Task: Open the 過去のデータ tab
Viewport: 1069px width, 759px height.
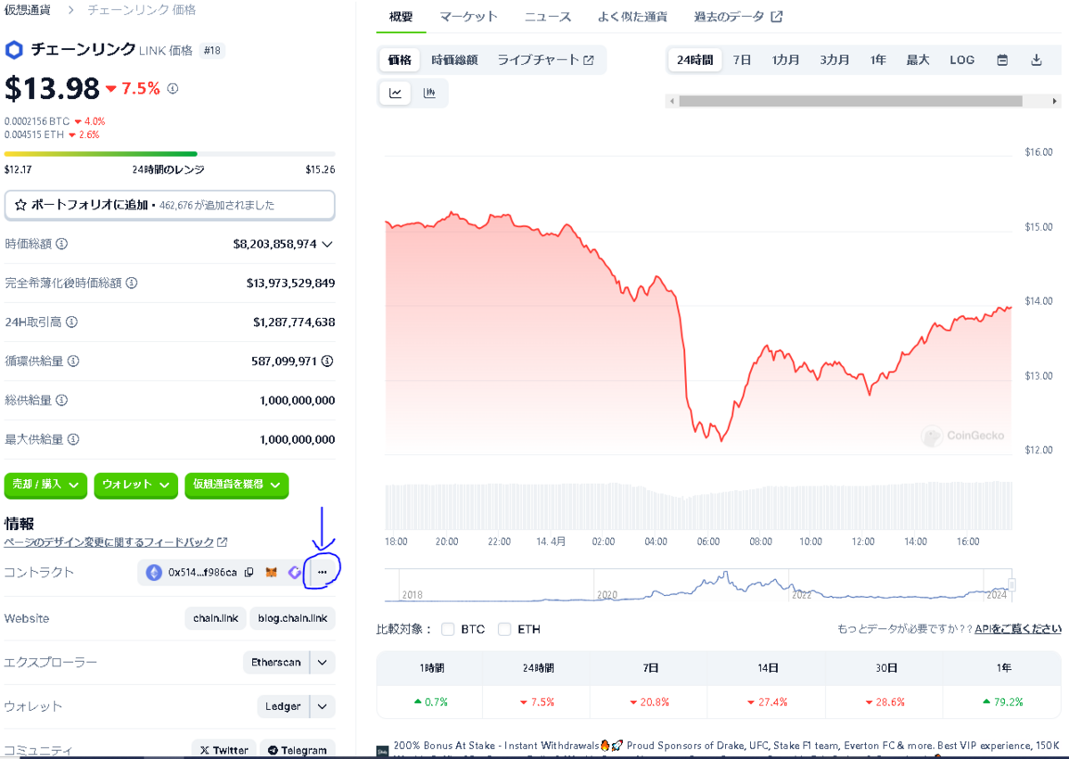Action: pyautogui.click(x=739, y=17)
